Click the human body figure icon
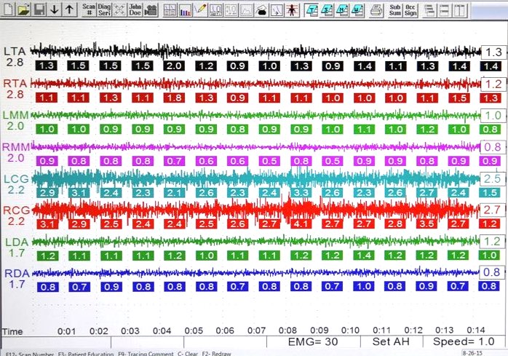This screenshot has height=356, width=508. click(x=290, y=9)
